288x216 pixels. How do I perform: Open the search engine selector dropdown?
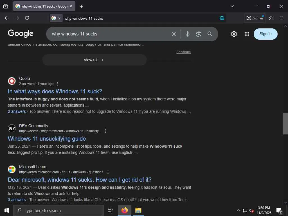coord(56,18)
